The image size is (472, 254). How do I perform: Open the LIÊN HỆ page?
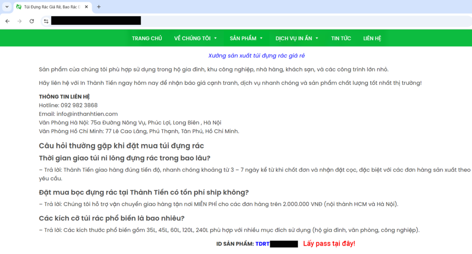[372, 38]
